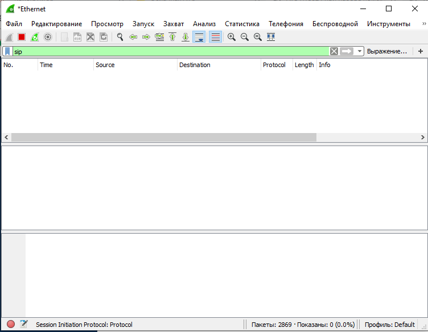
Task: Jump to first packet arrow icon
Action: pyautogui.click(x=172, y=37)
